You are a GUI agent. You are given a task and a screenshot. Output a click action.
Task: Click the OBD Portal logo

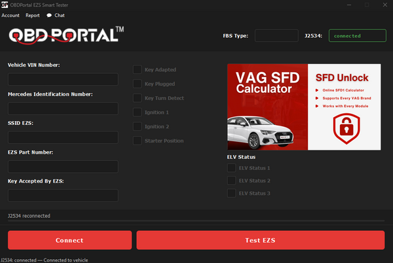pyautogui.click(x=66, y=35)
